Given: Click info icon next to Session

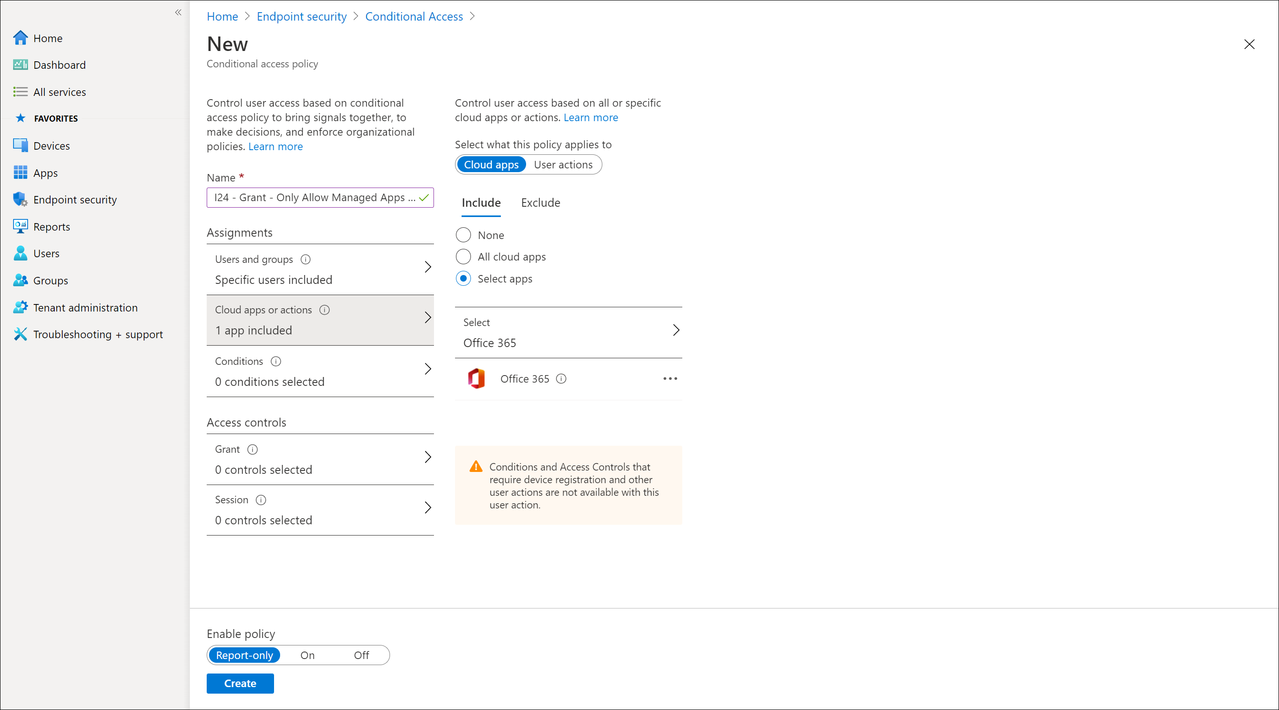Looking at the screenshot, I should coord(261,500).
